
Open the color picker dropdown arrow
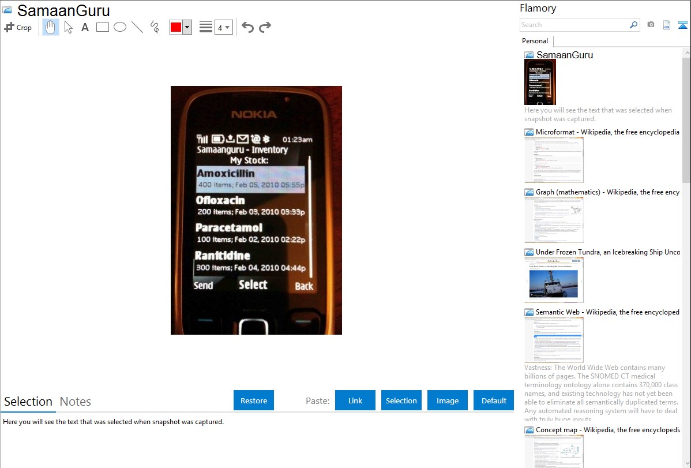187,27
